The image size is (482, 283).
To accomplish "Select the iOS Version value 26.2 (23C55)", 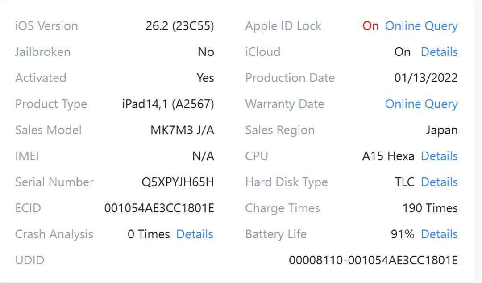I will (180, 26).
